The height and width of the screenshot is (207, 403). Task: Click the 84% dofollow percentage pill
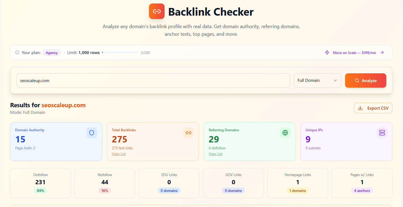click(x=40, y=190)
